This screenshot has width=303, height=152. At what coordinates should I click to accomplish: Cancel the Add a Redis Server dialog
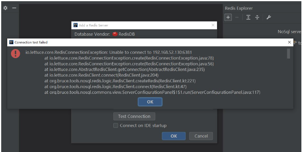point(201,136)
